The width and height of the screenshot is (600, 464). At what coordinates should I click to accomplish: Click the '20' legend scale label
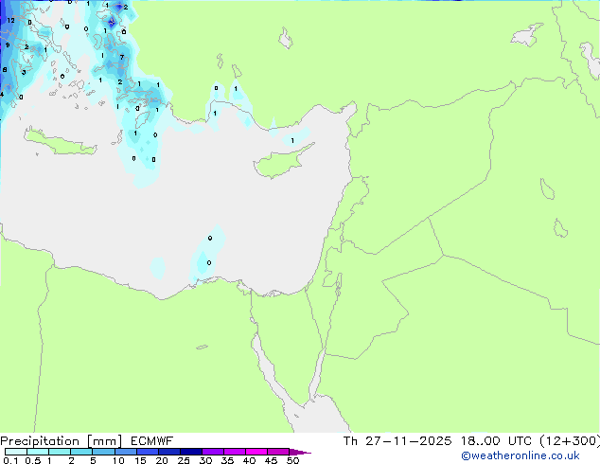click(x=162, y=460)
